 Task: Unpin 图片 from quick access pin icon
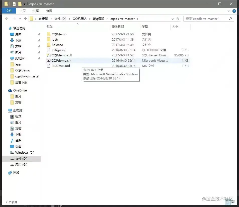39,52
